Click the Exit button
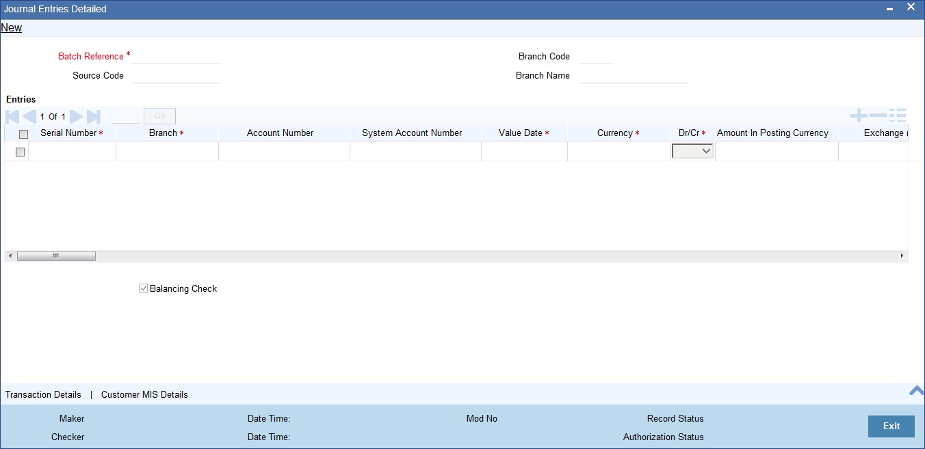 (x=891, y=426)
